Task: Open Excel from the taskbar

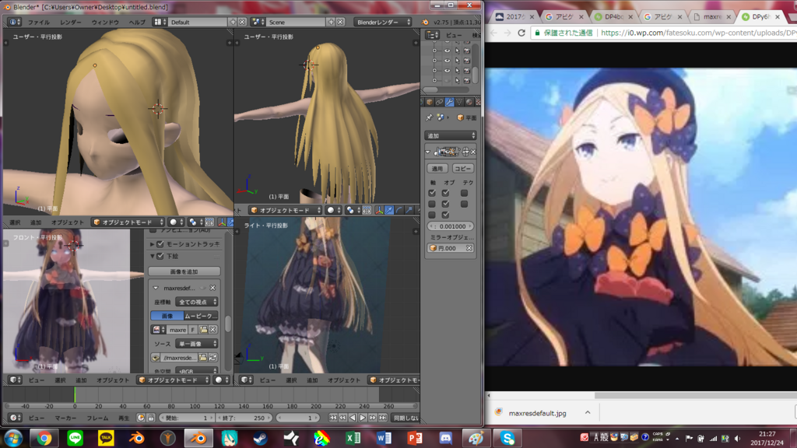Action: [x=353, y=438]
